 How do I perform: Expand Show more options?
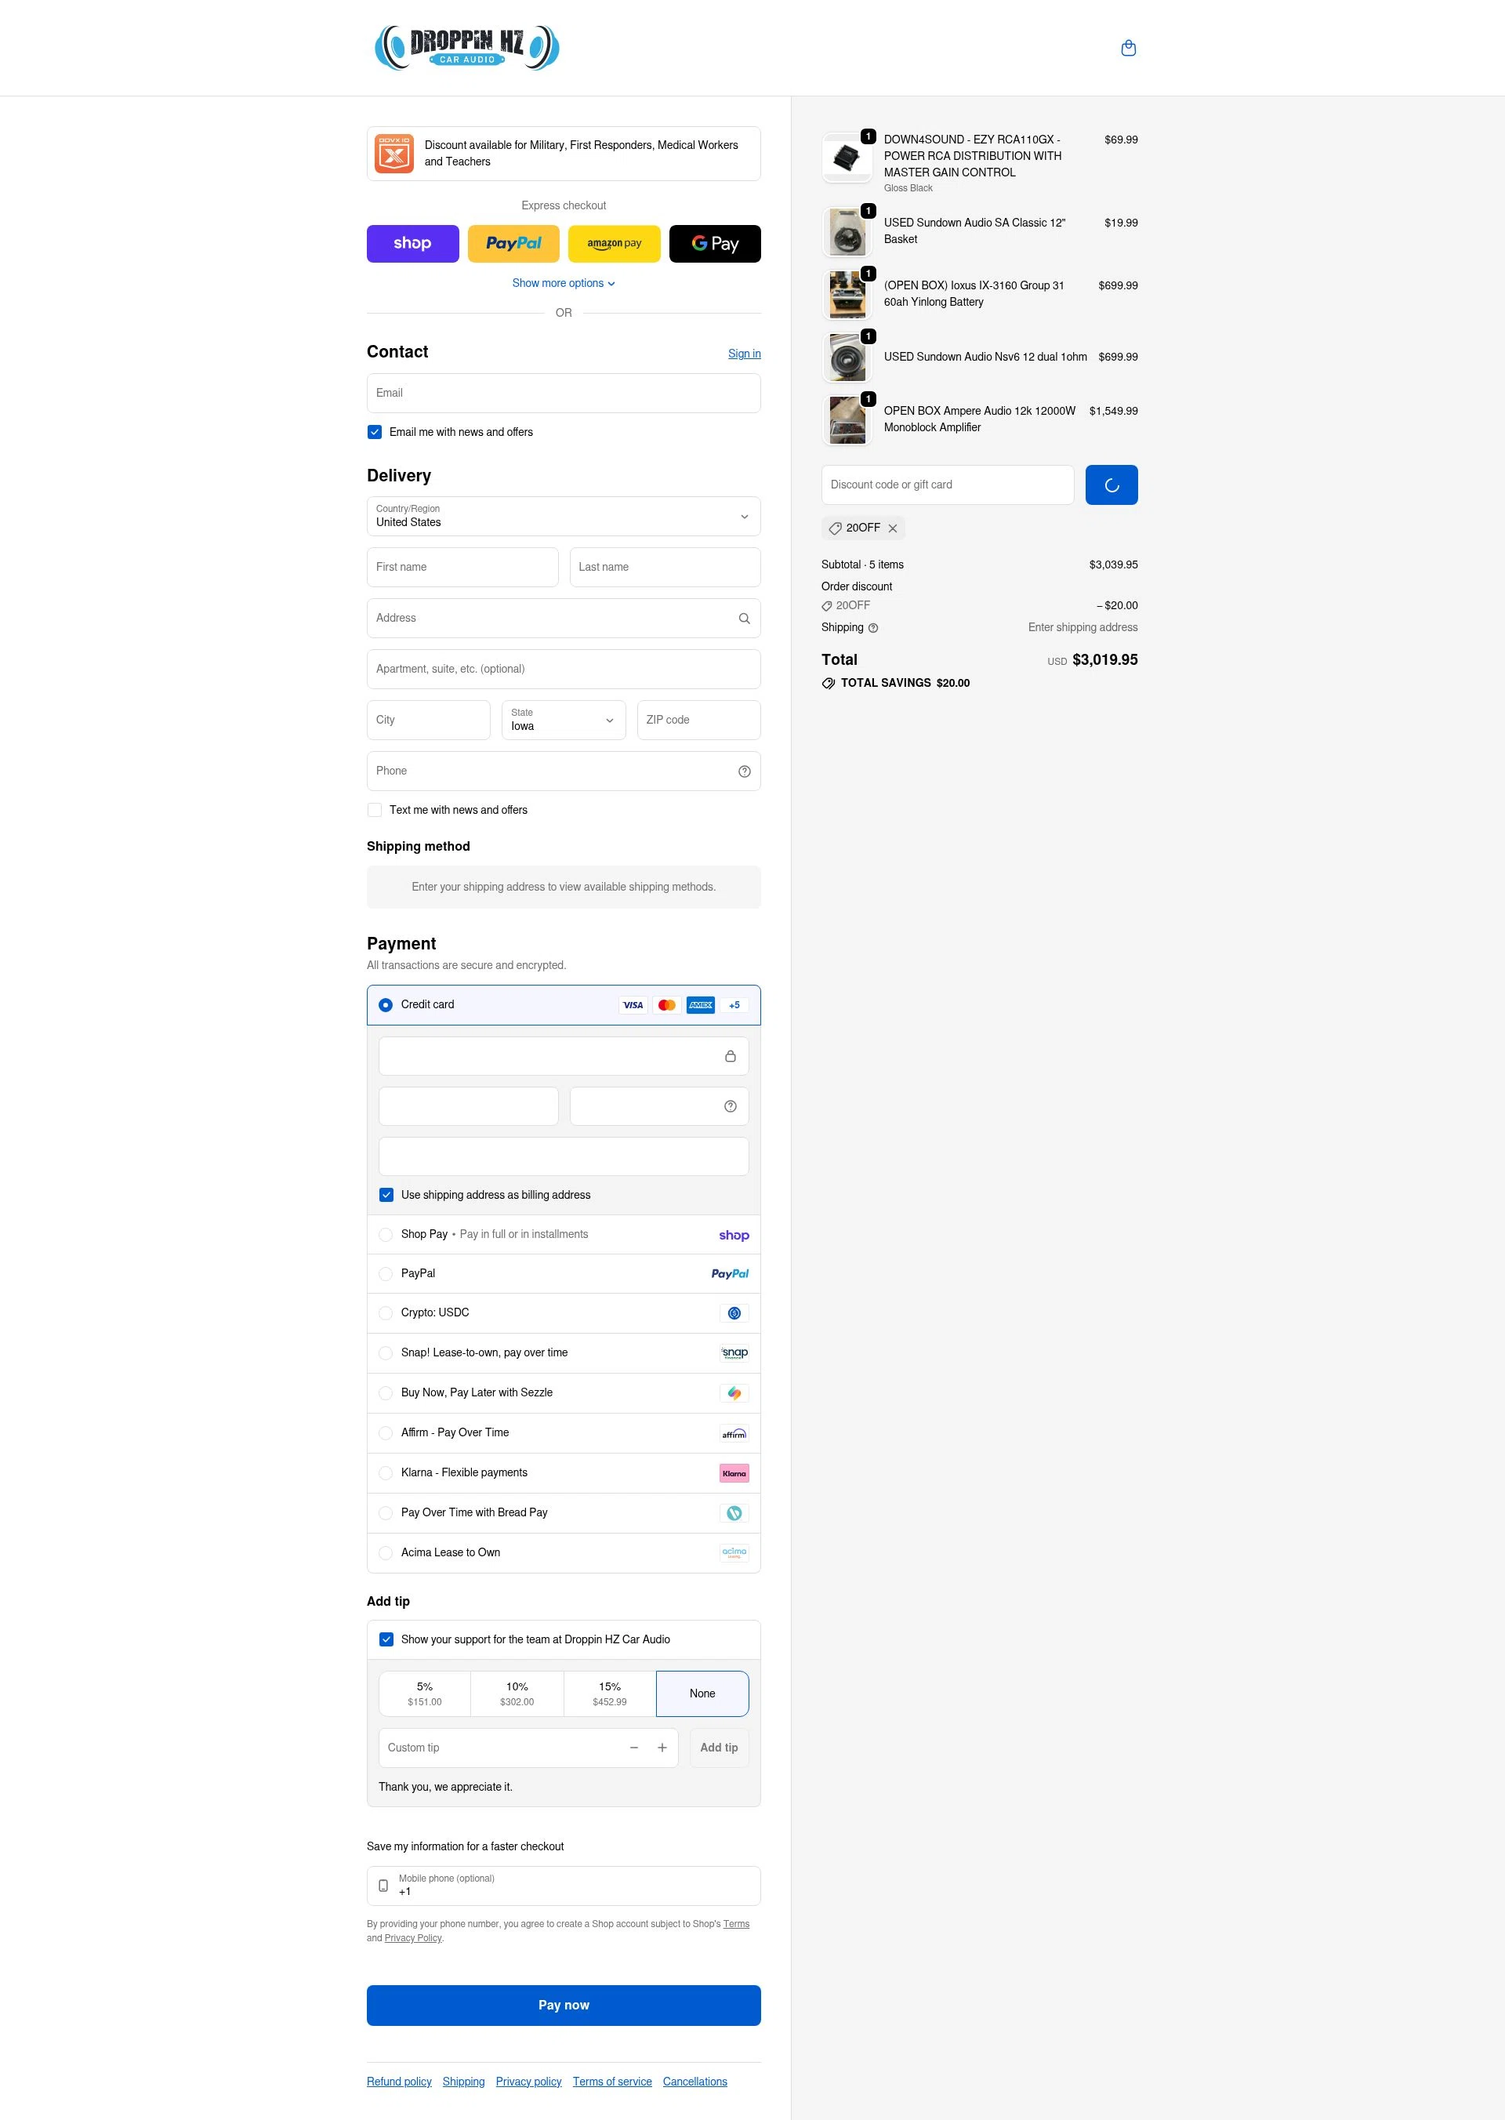pos(564,283)
